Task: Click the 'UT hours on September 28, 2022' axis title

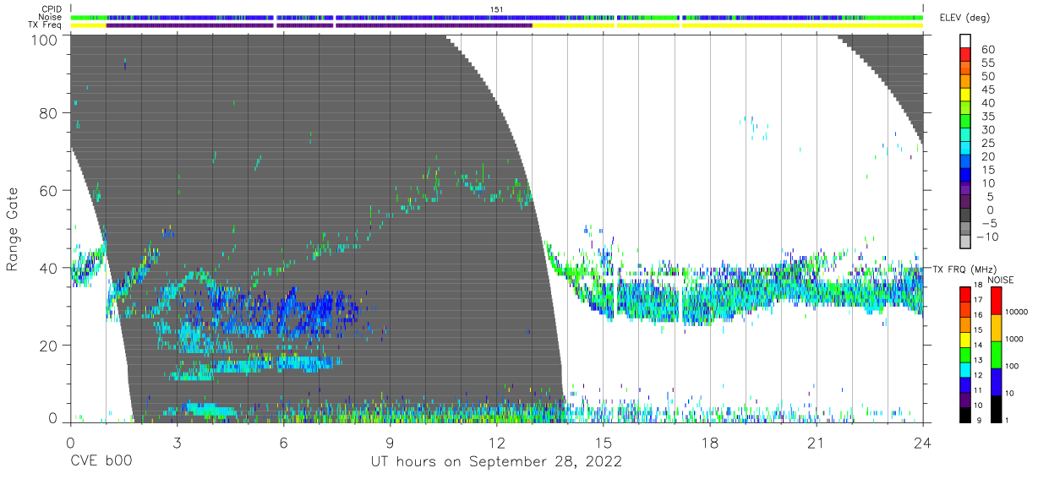Action: [x=496, y=462]
